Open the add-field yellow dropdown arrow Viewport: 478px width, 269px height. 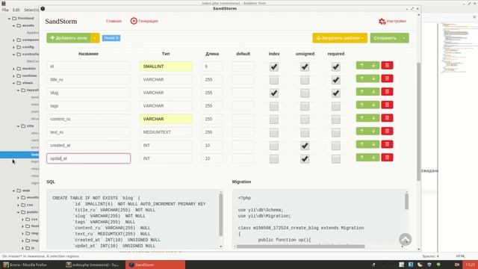[x=95, y=38]
